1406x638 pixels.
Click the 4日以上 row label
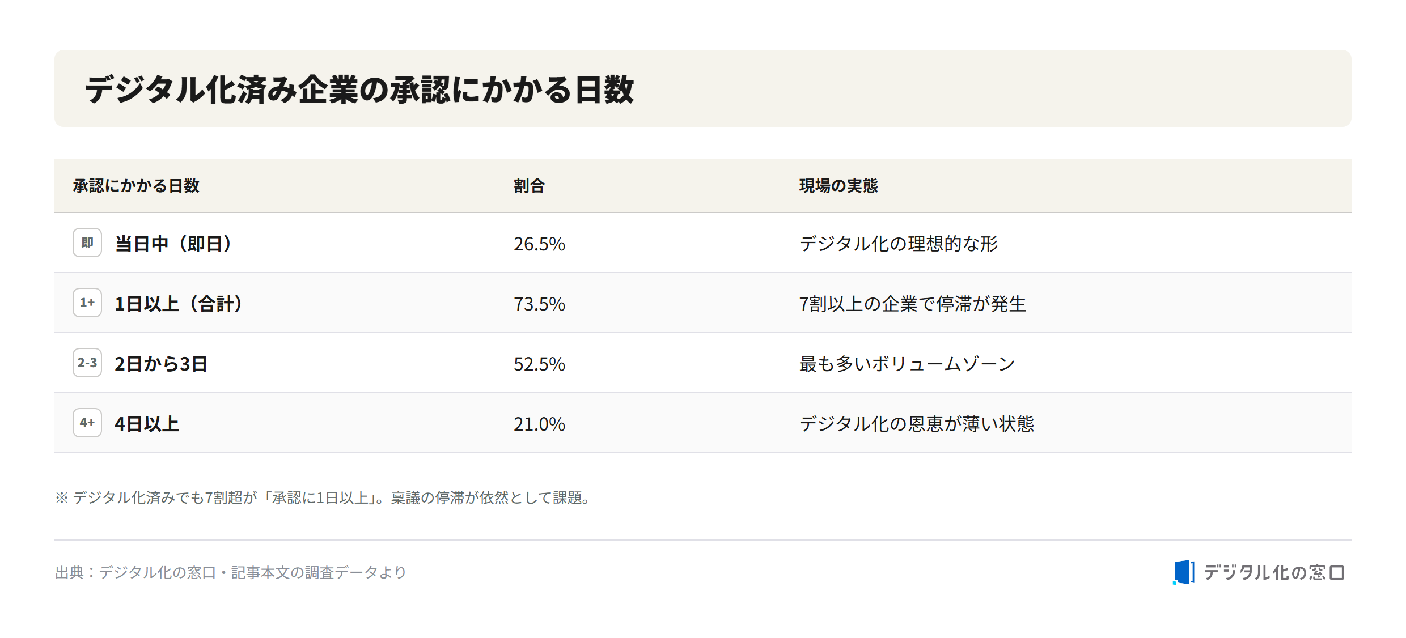click(x=147, y=424)
